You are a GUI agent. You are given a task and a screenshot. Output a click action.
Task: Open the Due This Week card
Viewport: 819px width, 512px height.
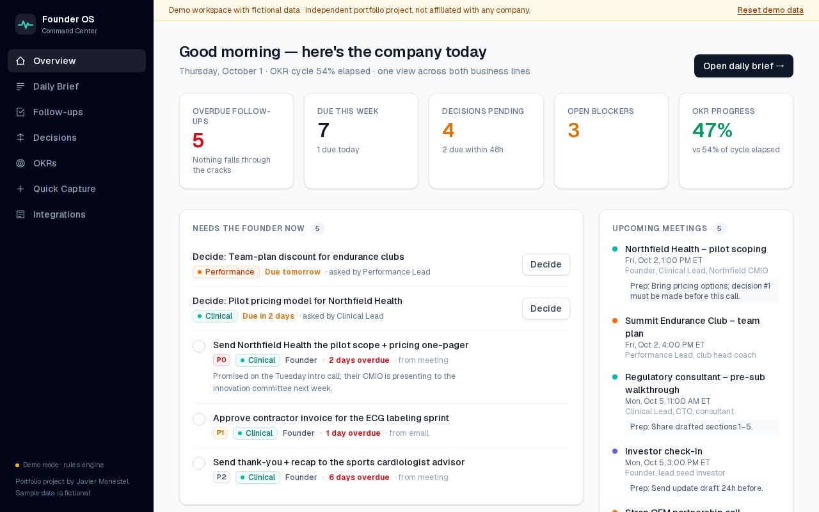(361, 141)
